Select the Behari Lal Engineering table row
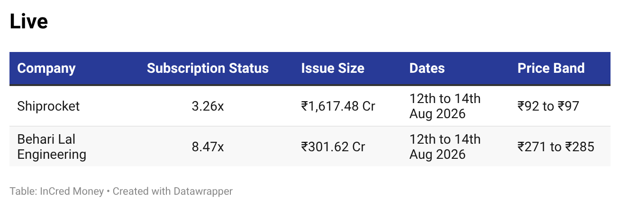This screenshot has height=207, width=620. tap(310, 147)
